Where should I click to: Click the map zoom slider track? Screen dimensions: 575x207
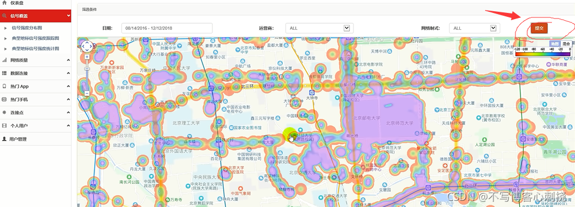tap(87, 75)
